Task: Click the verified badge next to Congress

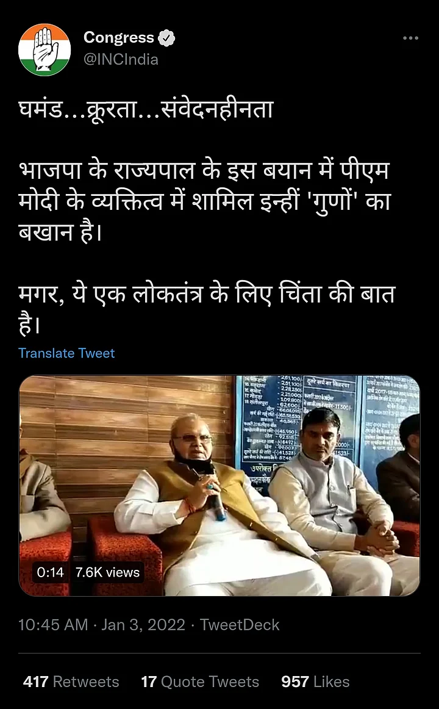Action: tap(166, 38)
